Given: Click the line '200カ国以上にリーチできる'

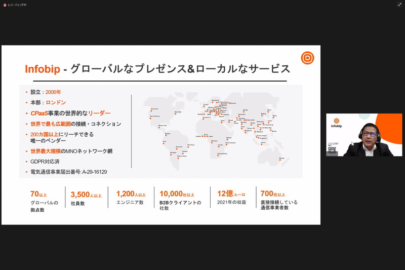Looking at the screenshot, I should tap(62, 134).
